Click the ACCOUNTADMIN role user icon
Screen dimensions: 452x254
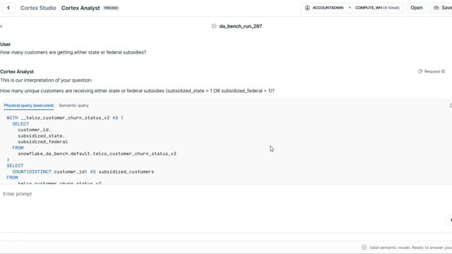(x=307, y=8)
